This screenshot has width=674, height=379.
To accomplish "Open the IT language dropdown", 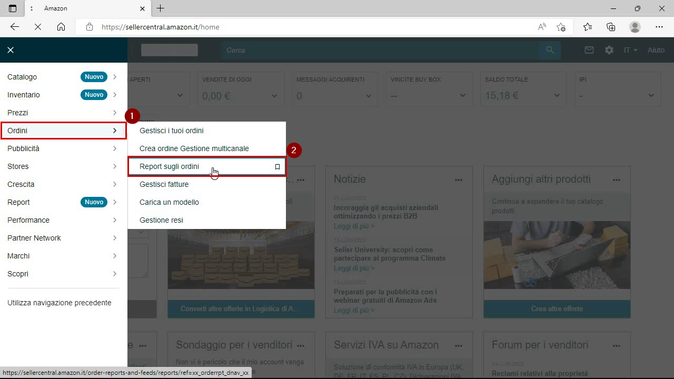I will click(x=630, y=50).
